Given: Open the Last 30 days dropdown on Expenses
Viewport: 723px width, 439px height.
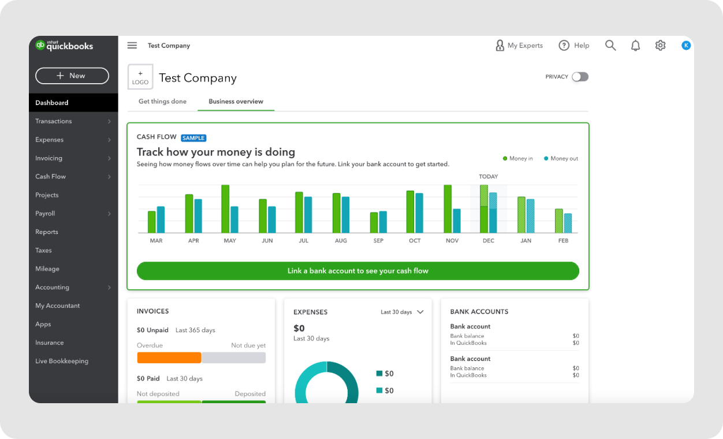Looking at the screenshot, I should click(x=402, y=312).
